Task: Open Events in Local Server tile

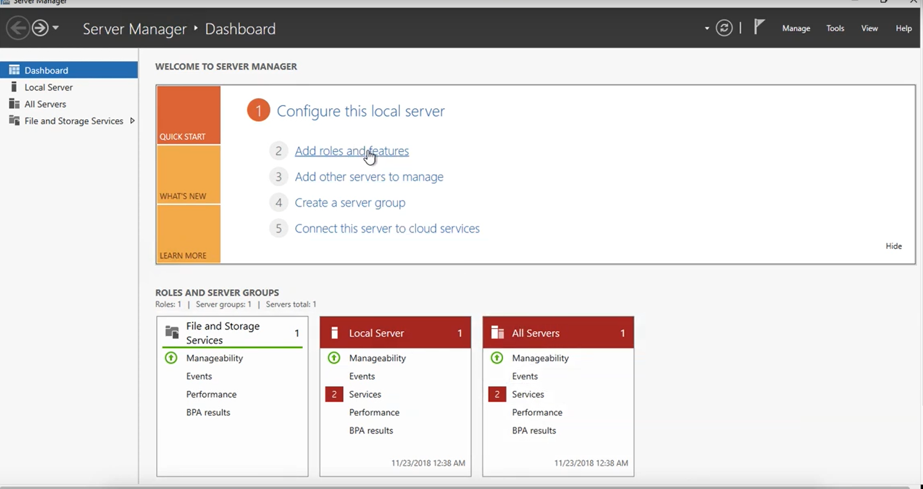Action: [x=362, y=376]
